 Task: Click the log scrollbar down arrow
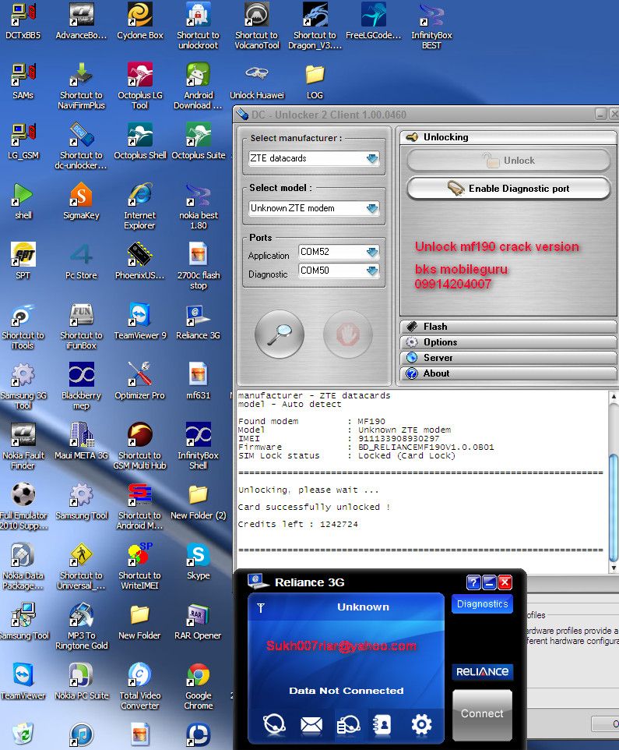click(x=614, y=568)
